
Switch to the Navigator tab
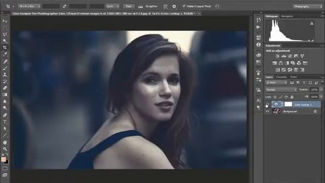[x=287, y=16]
